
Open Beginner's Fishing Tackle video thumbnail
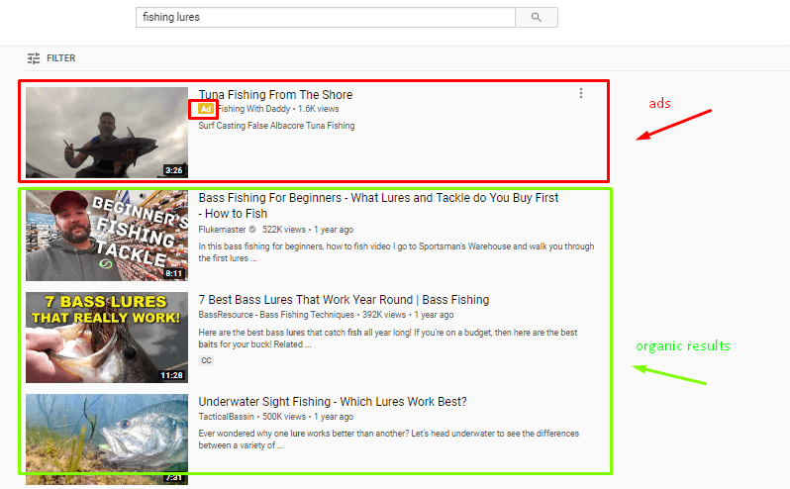107,236
